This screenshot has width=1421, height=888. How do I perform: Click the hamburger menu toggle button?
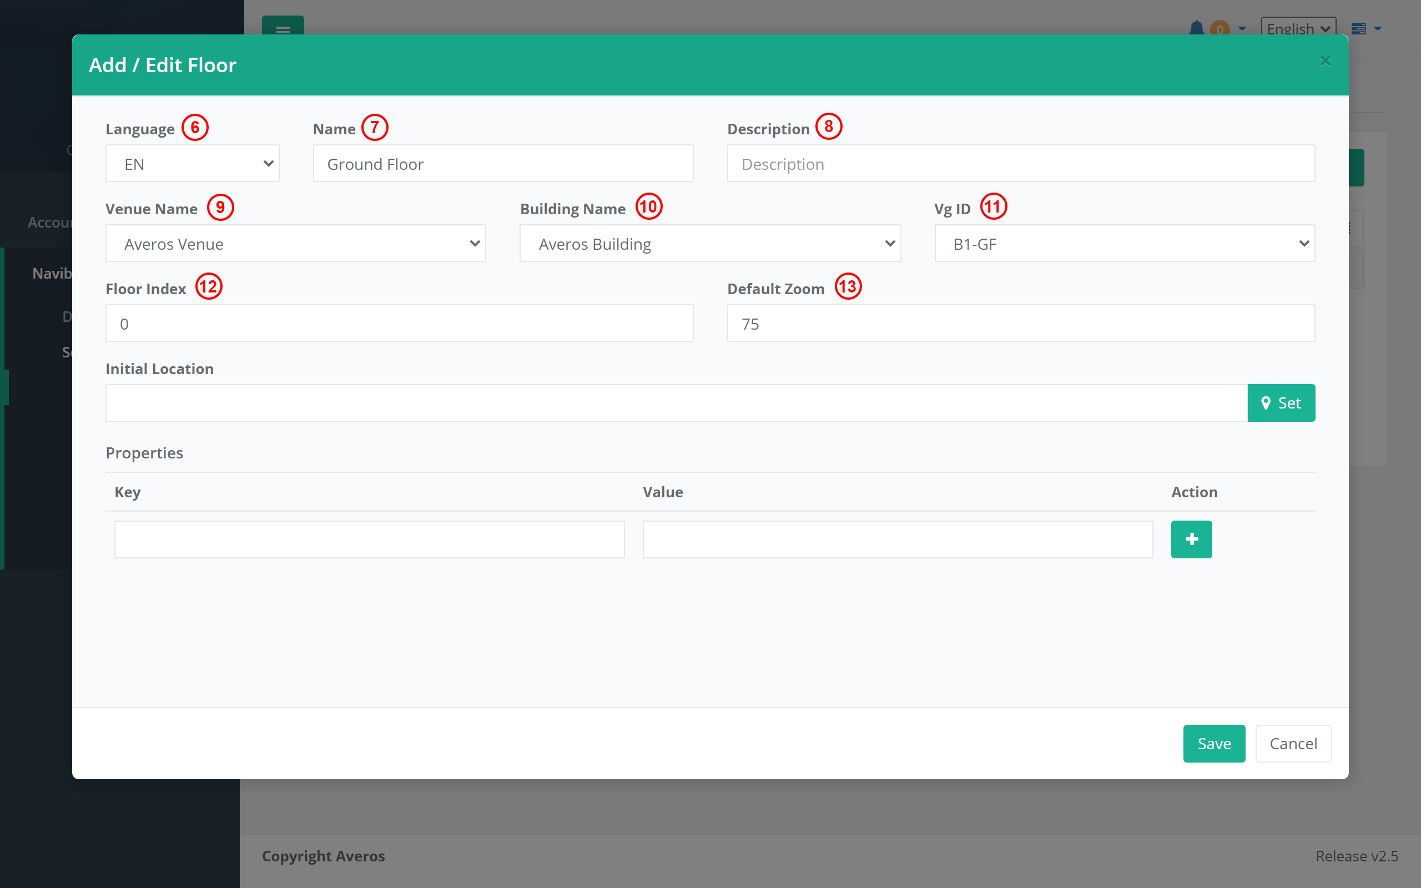(x=283, y=27)
